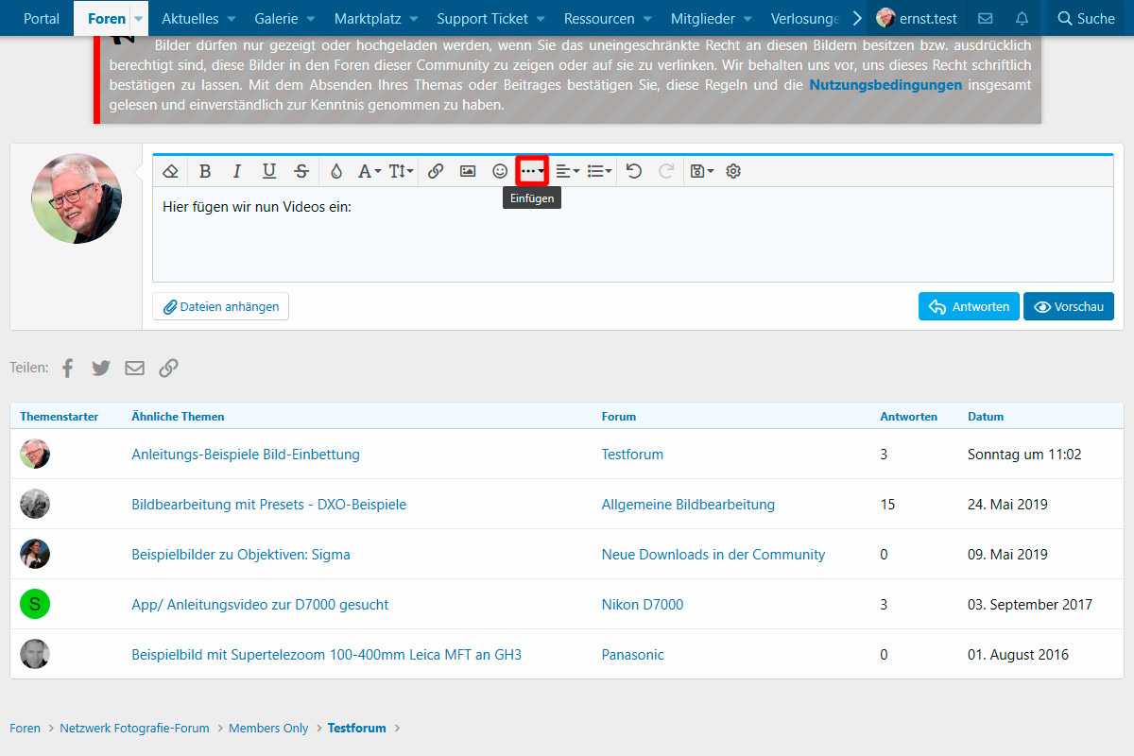The width and height of the screenshot is (1134, 756).
Task: Open thread Beispielbilder zu Objektiven: Sigma
Action: pos(241,555)
